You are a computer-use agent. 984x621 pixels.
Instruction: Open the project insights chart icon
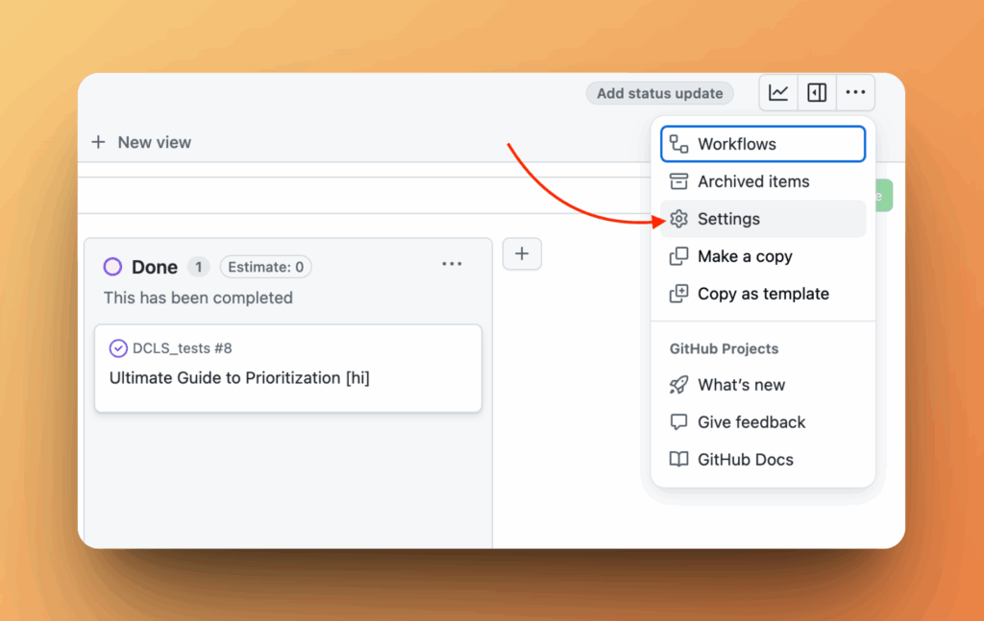pos(778,92)
